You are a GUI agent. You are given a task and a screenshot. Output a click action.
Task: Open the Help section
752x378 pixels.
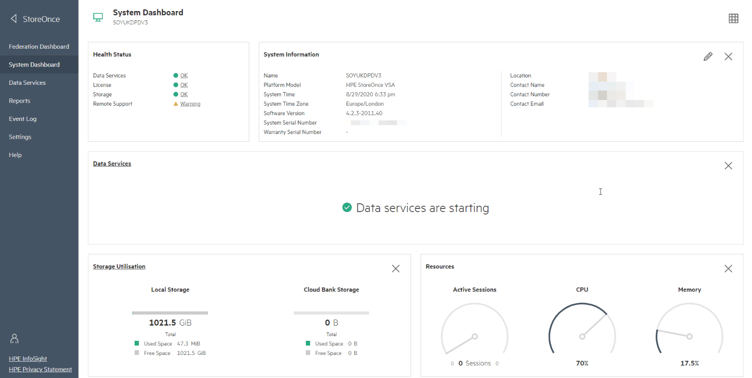pos(15,155)
